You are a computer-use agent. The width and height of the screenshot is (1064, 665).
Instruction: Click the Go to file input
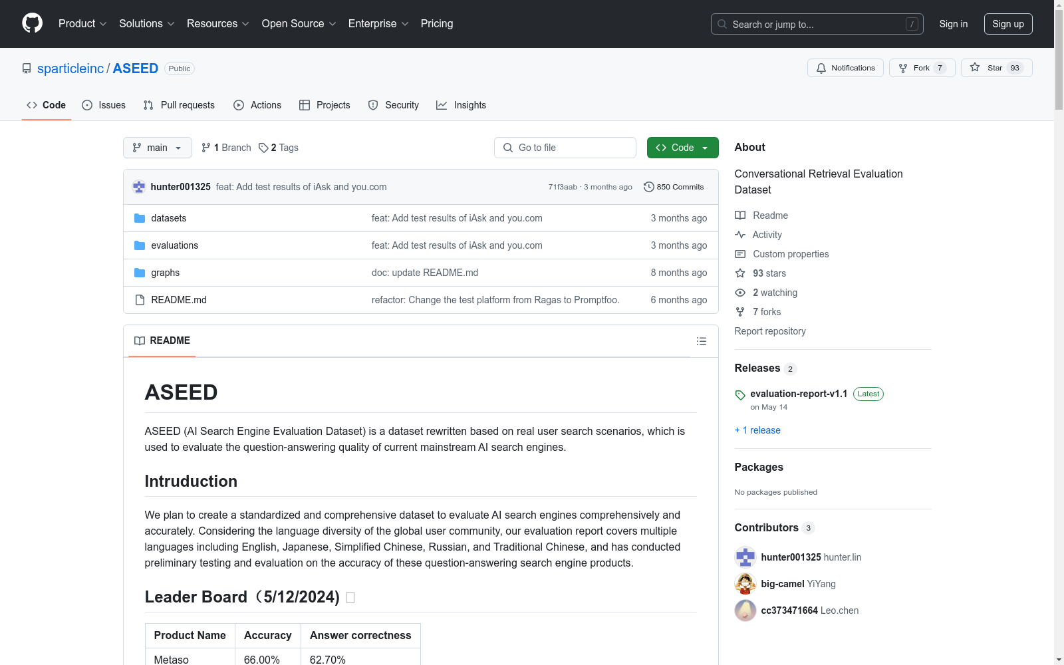565,148
